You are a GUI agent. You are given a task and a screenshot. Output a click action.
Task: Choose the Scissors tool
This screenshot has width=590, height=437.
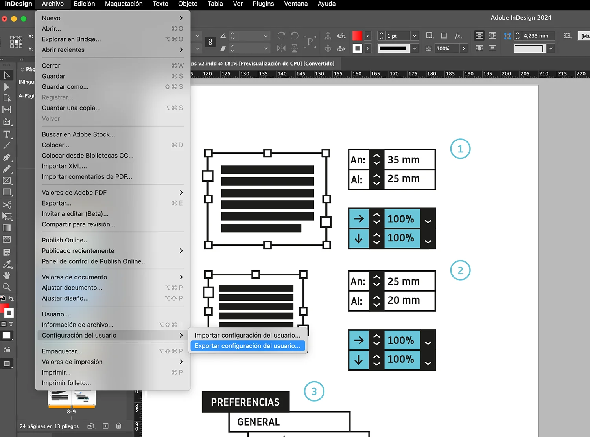tap(7, 205)
